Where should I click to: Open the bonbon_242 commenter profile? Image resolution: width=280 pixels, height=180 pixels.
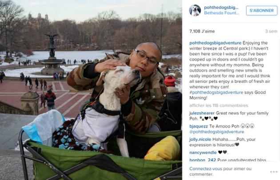point(203,160)
